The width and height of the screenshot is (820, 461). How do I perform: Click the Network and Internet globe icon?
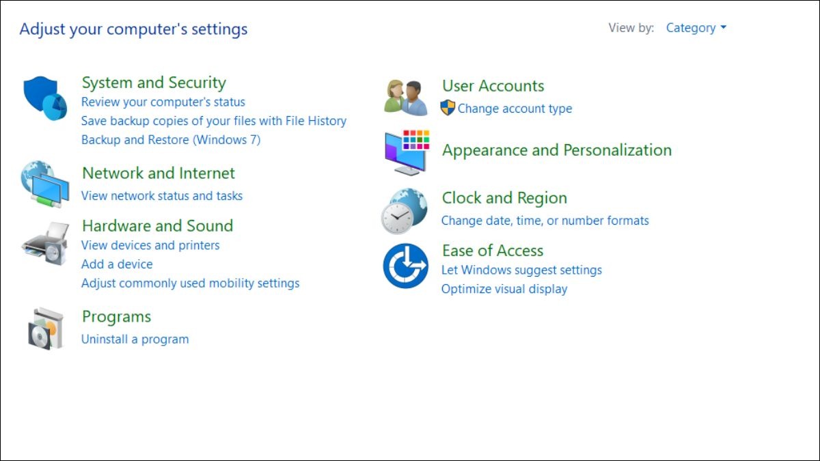[x=45, y=184]
